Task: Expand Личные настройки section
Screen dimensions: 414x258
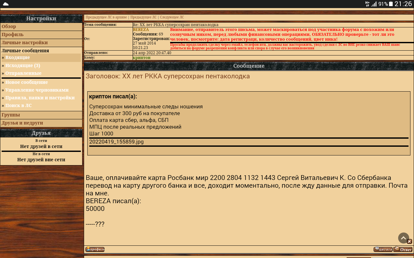Action: tap(25, 43)
